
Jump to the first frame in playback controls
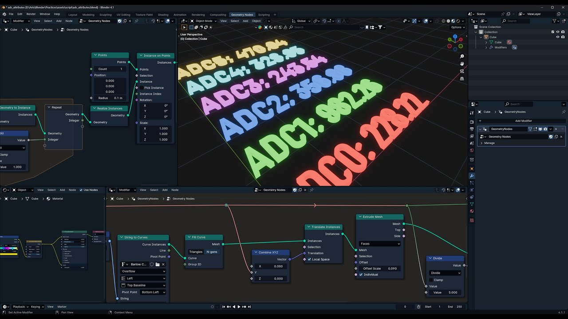[x=224, y=307]
